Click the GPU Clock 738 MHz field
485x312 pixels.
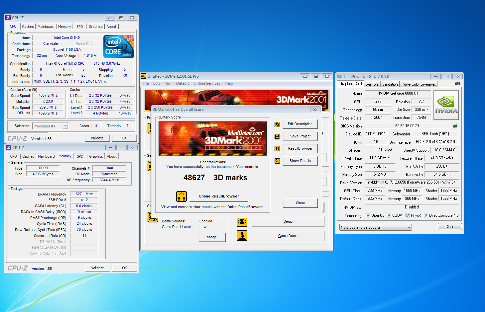(x=375, y=191)
